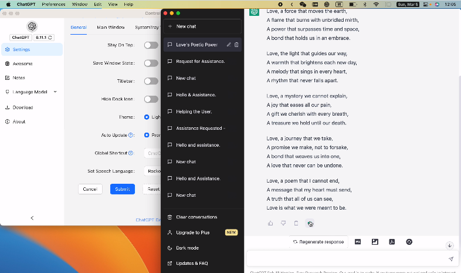Click the export to PDF icon
The image size is (461, 273).
[392, 242]
